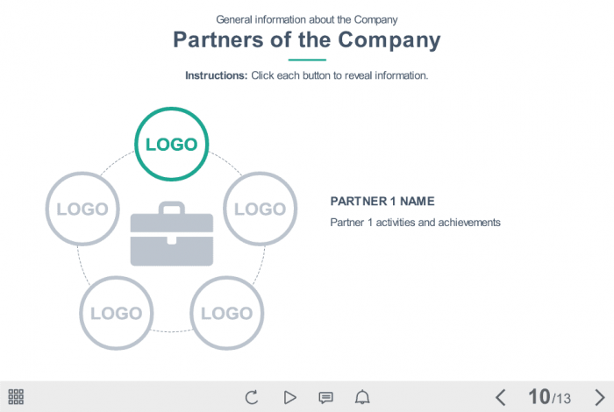This screenshot has width=614, height=412.
Task: Go to previous slide with left arrow
Action: coord(500,397)
